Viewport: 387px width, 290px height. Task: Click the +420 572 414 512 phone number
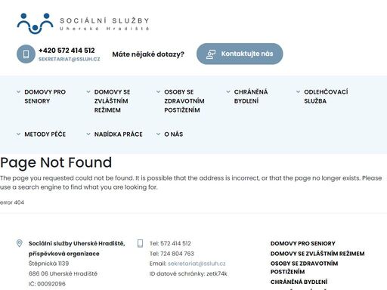pyautogui.click(x=67, y=51)
